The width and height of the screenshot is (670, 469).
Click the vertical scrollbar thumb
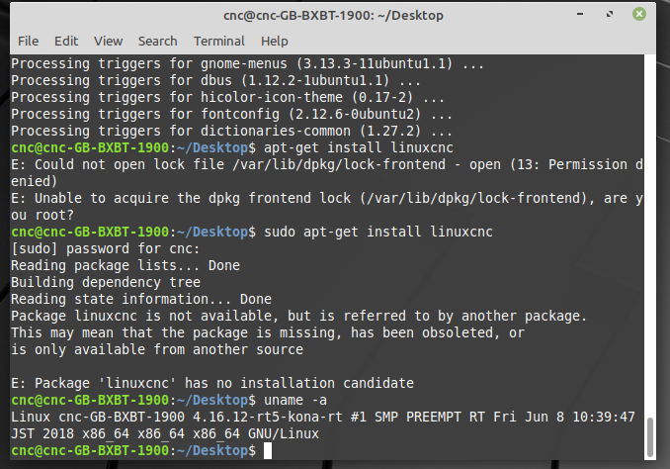650,437
